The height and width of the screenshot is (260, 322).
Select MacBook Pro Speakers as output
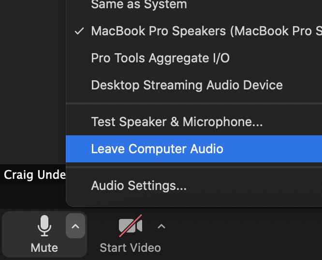tap(194, 31)
